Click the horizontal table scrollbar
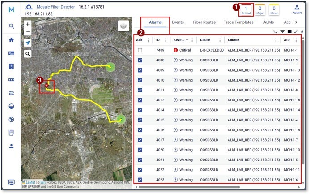The width and height of the screenshot is (310, 194). pos(189,187)
